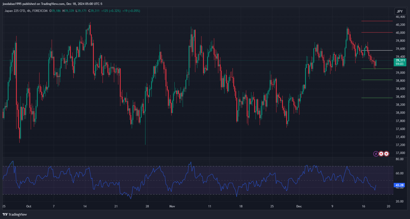This screenshot has width=410, height=219.
Task: Click the joodabas1995 publisher name
Action: coord(12,4)
